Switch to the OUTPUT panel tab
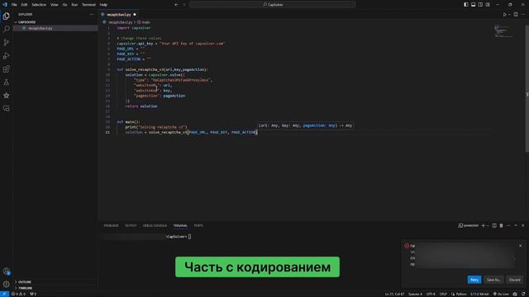 131,225
